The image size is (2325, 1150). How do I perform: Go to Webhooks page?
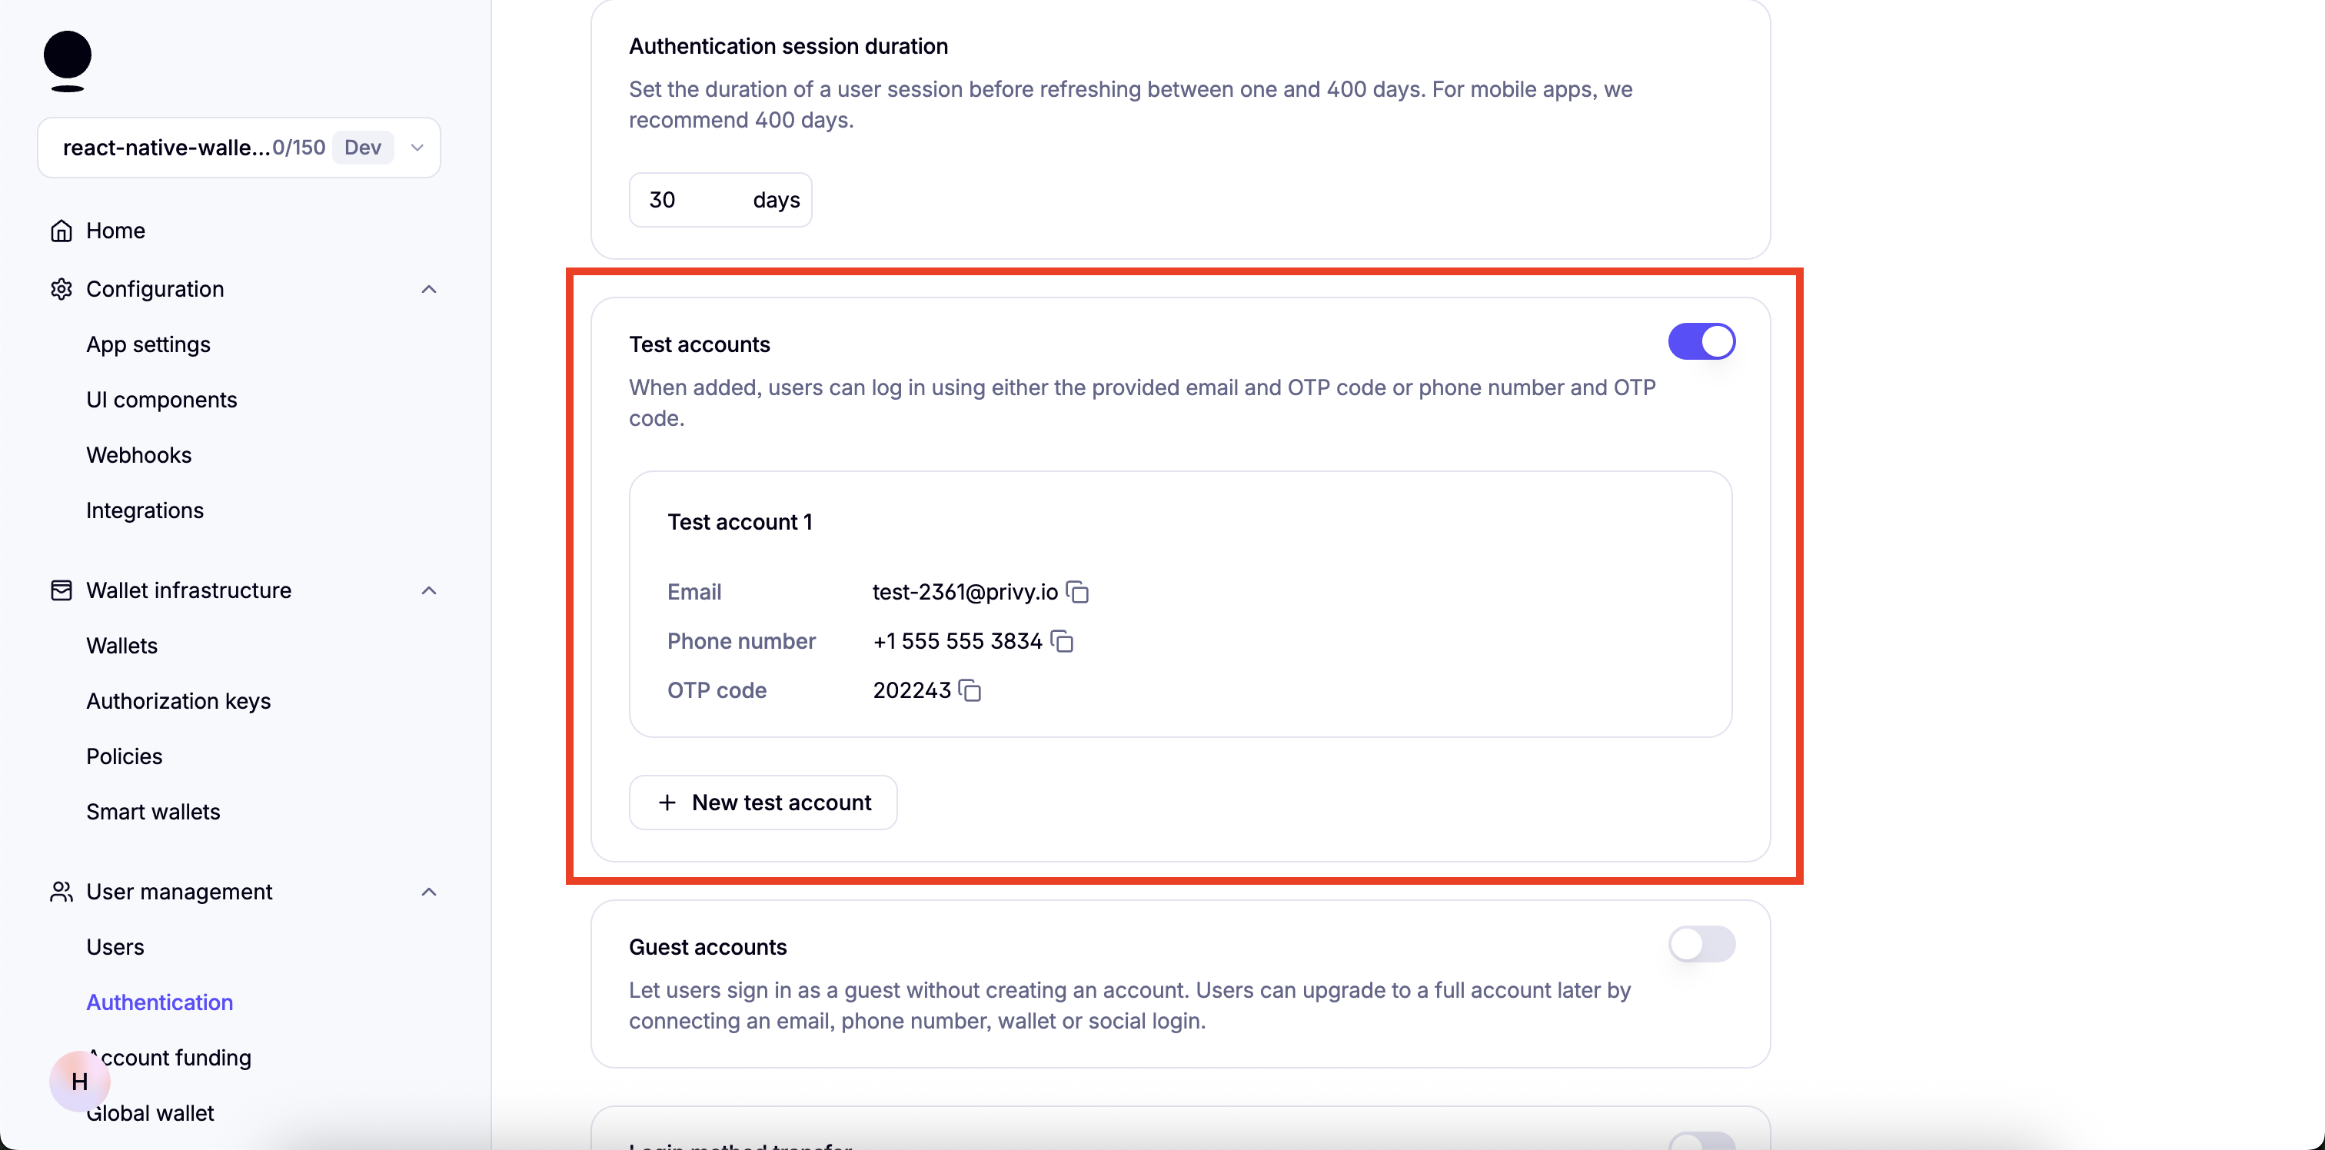139,455
